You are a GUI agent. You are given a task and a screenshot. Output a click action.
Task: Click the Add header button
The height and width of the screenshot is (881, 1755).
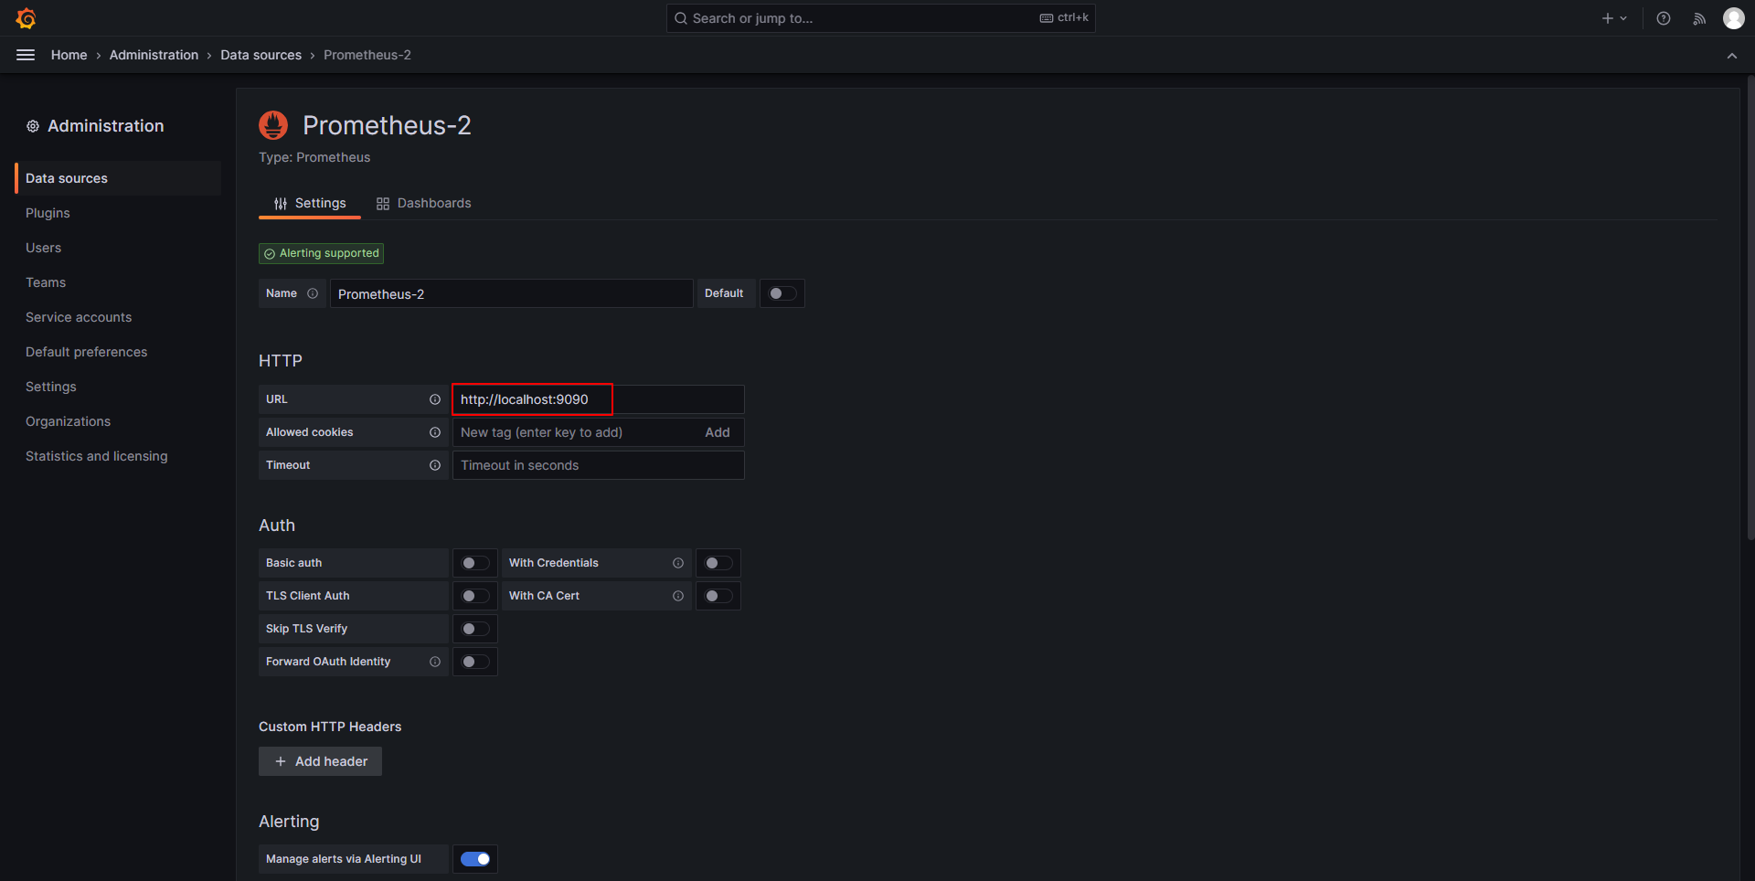pyautogui.click(x=320, y=761)
